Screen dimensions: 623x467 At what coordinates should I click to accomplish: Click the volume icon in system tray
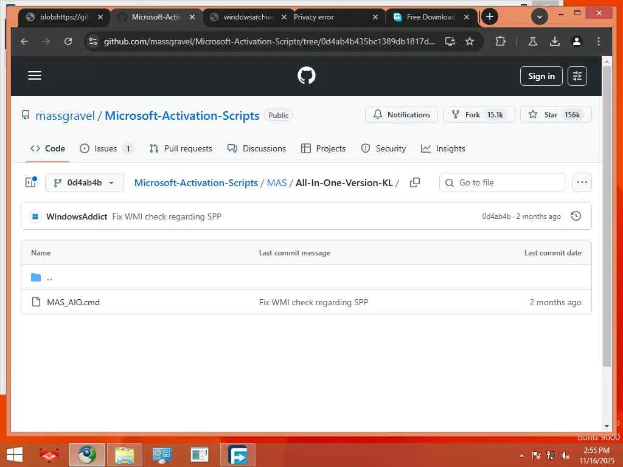point(565,455)
